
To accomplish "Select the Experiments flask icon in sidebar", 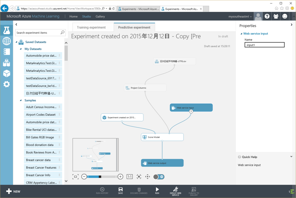I will pyautogui.click(x=7, y=30).
